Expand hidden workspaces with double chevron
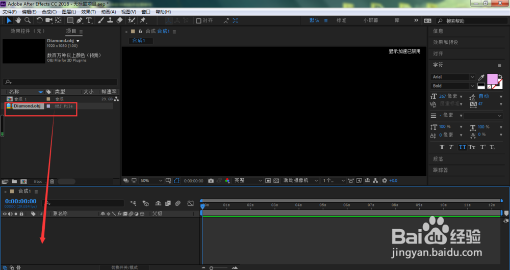 tap(416, 20)
